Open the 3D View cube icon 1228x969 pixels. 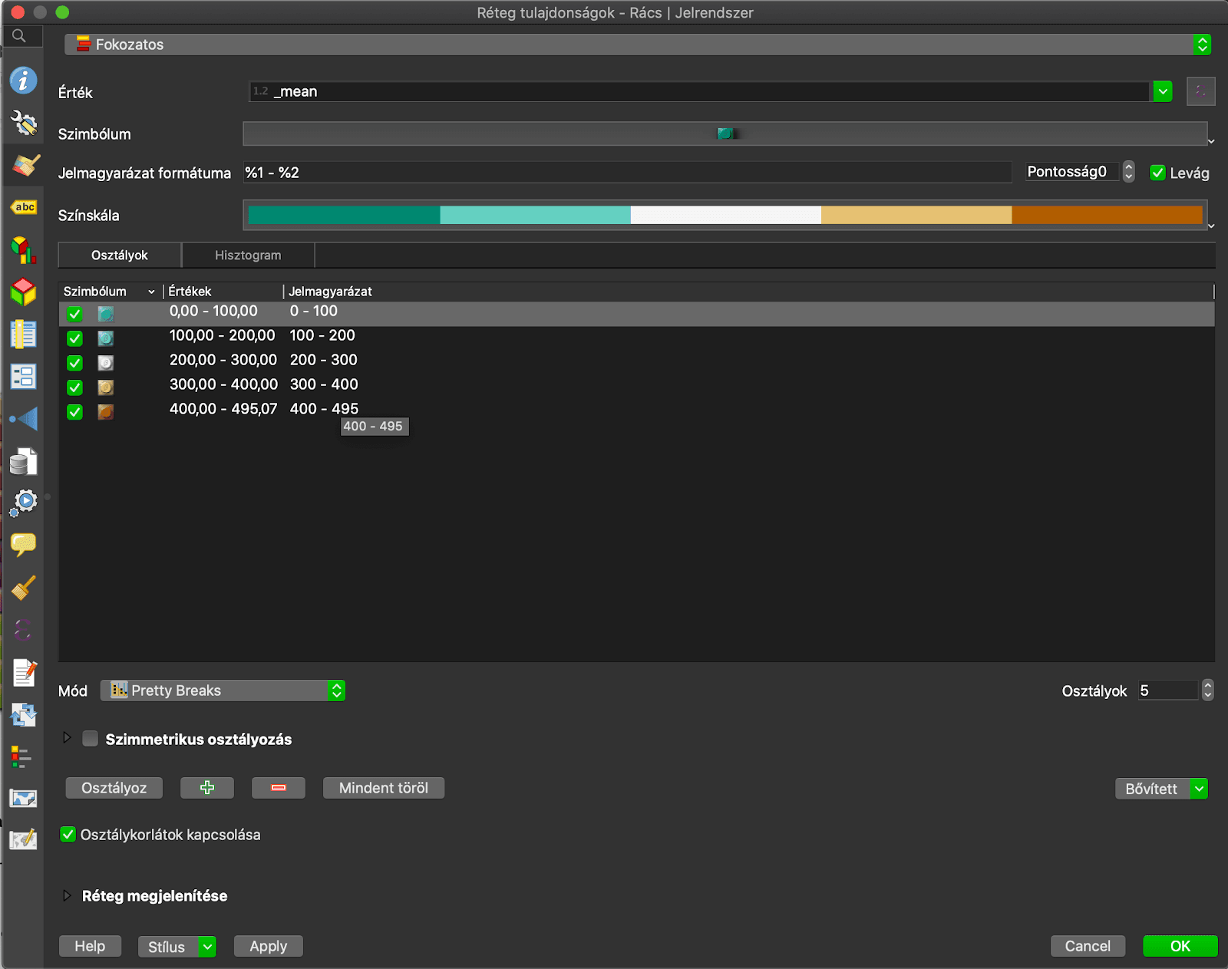(x=23, y=292)
